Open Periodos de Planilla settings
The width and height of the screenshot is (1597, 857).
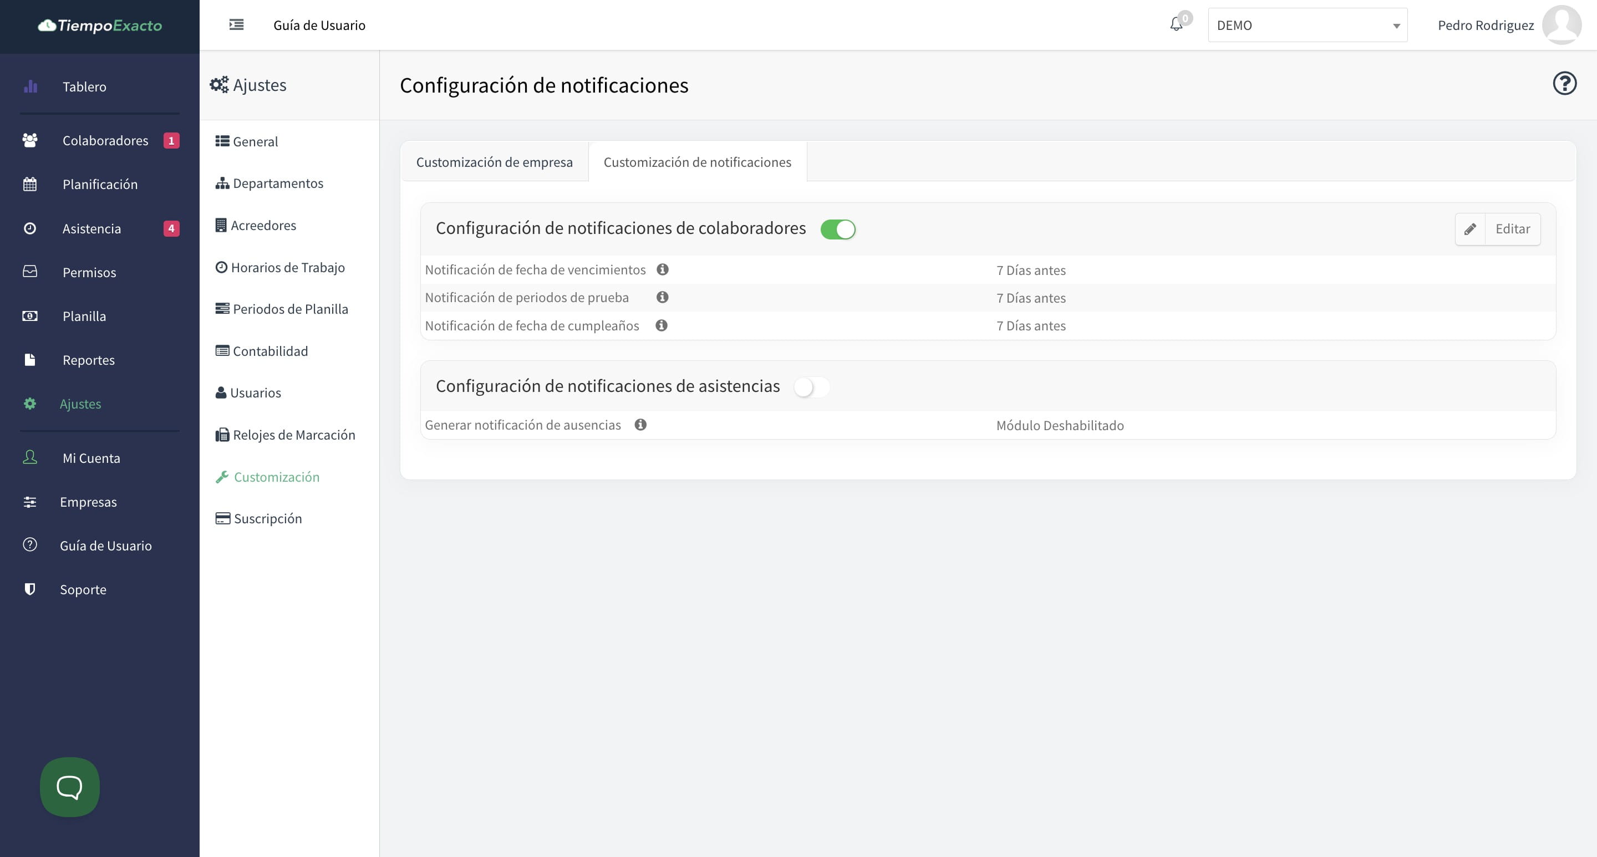pos(289,309)
